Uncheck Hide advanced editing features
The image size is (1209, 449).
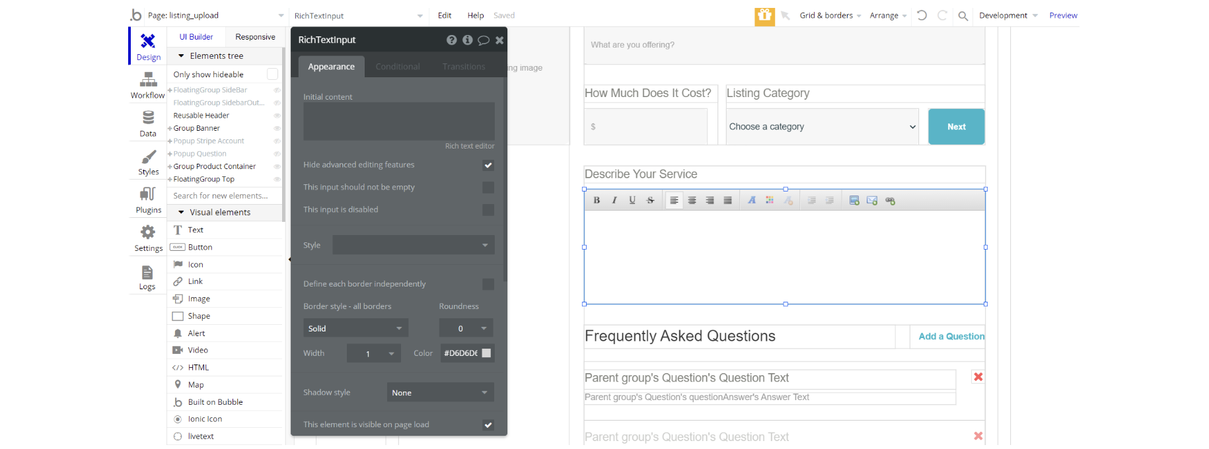click(488, 165)
